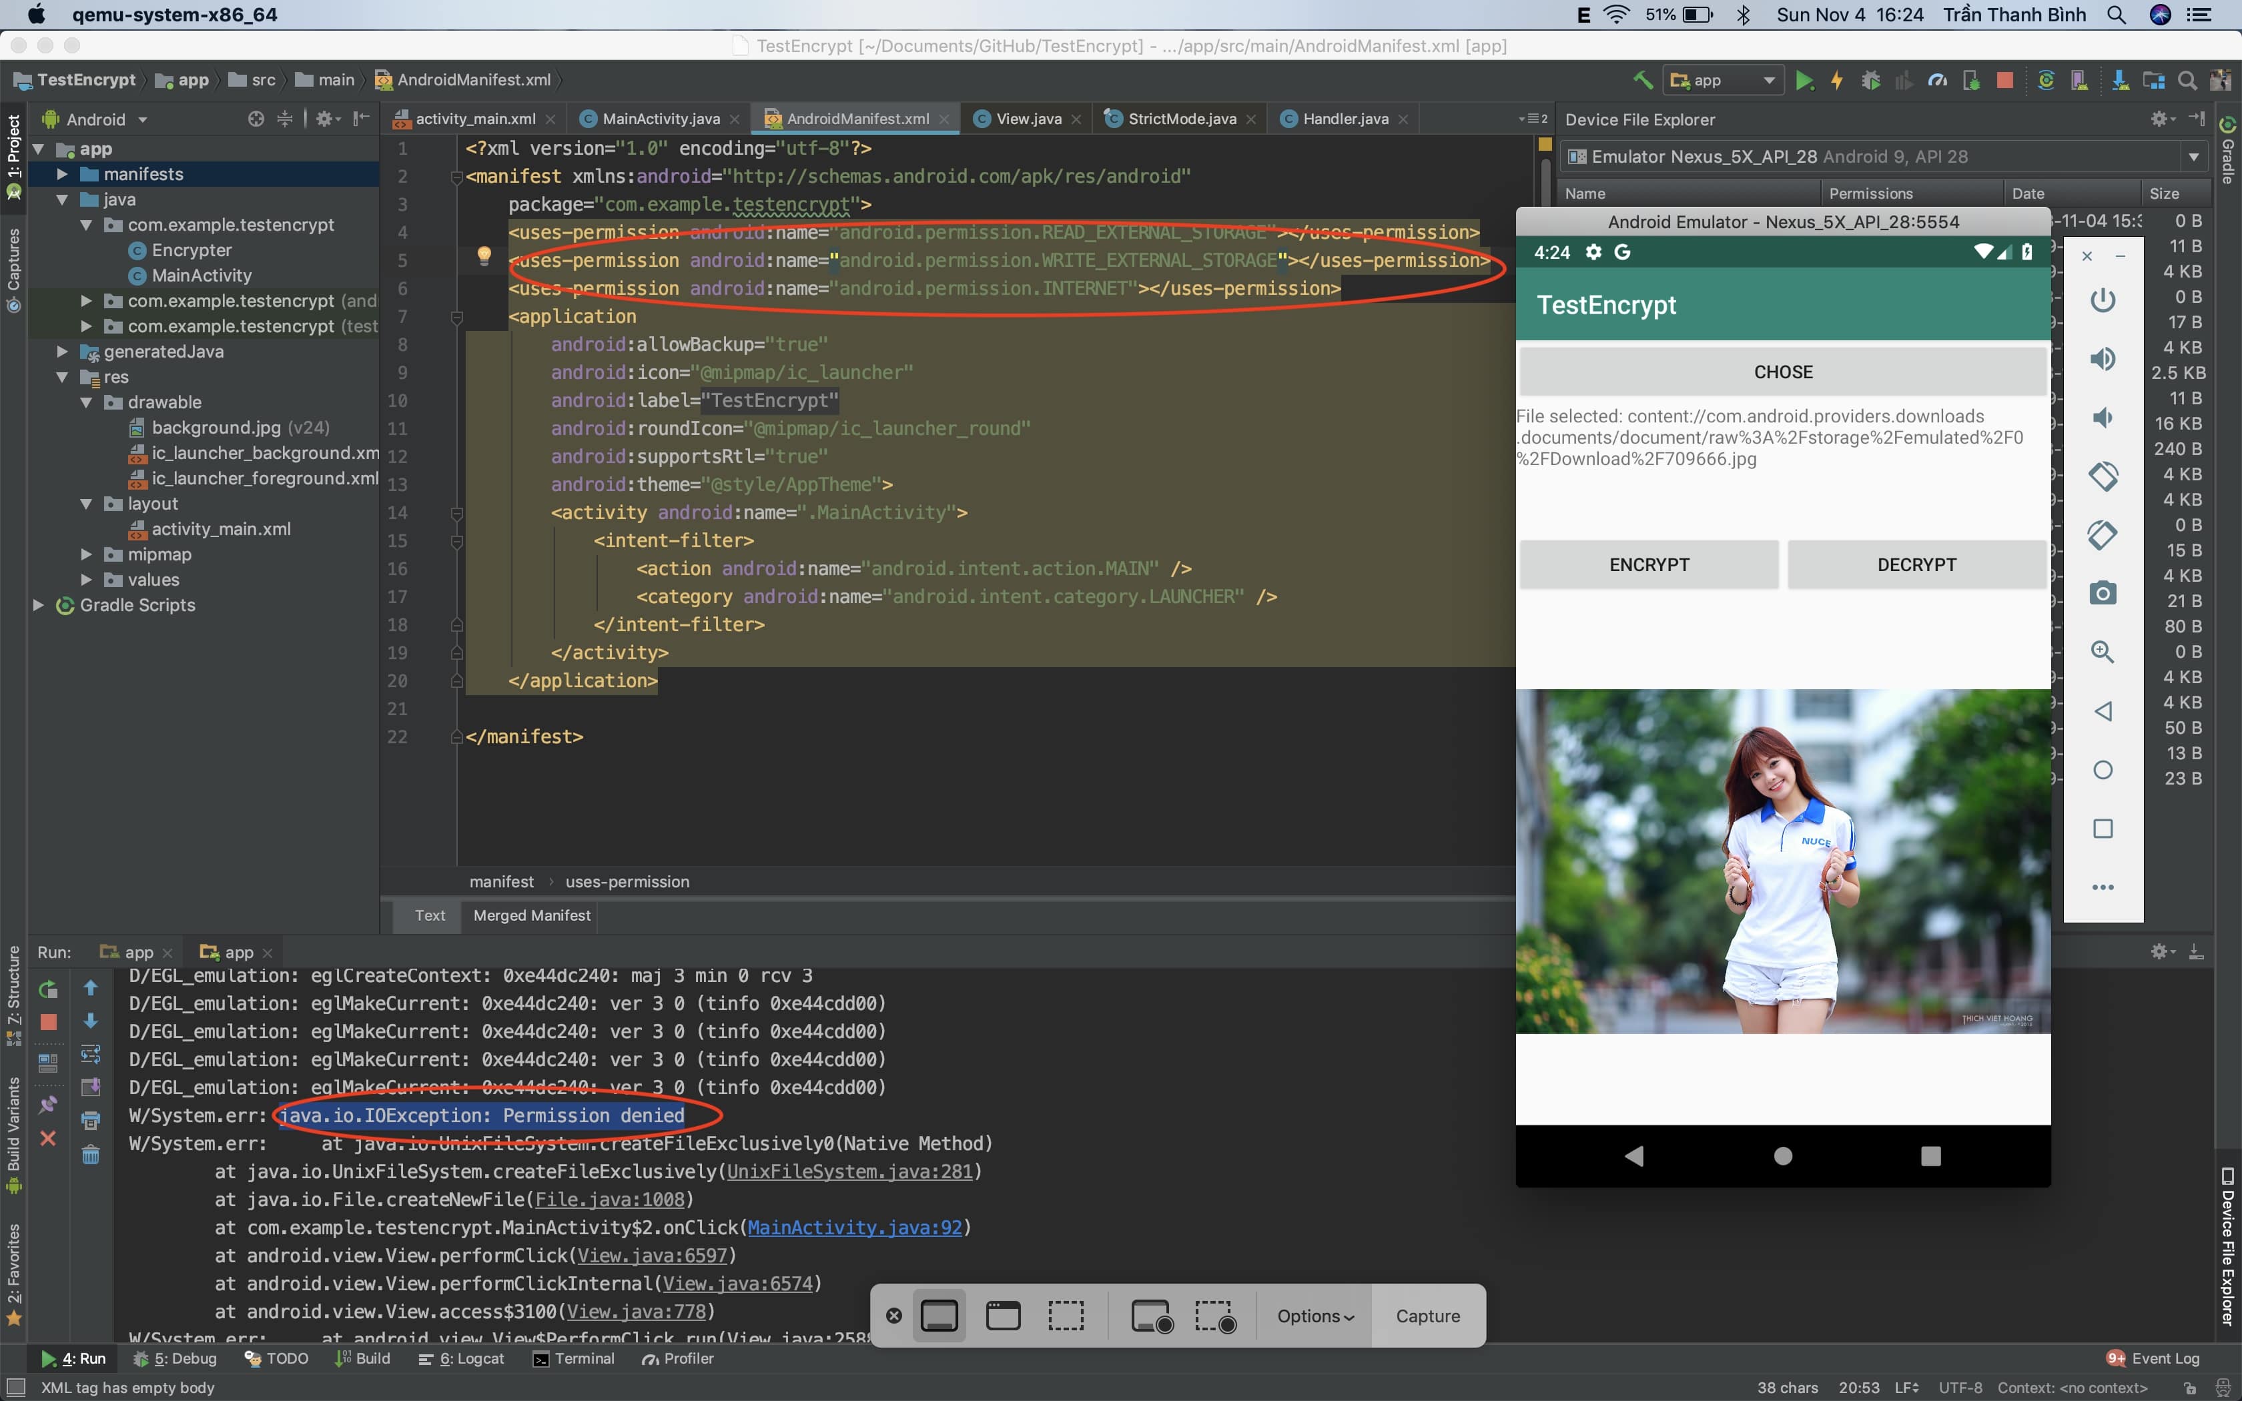
Task: Switch to Merged Manifest tab
Action: click(x=532, y=915)
